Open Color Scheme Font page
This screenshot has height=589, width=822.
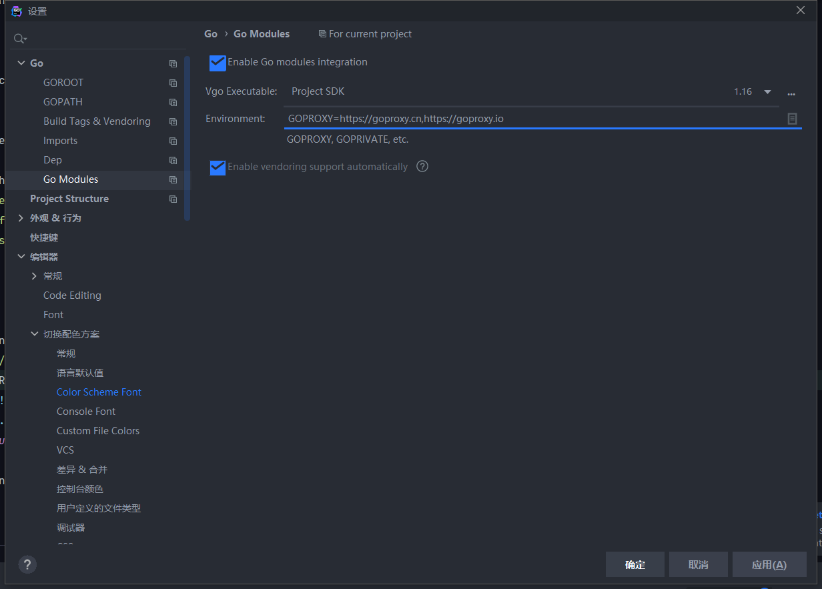(99, 392)
